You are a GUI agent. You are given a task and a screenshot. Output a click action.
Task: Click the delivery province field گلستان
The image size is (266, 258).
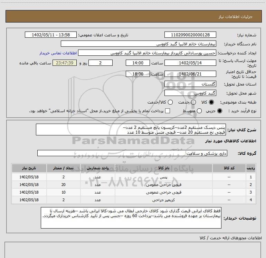[x=190, y=84]
